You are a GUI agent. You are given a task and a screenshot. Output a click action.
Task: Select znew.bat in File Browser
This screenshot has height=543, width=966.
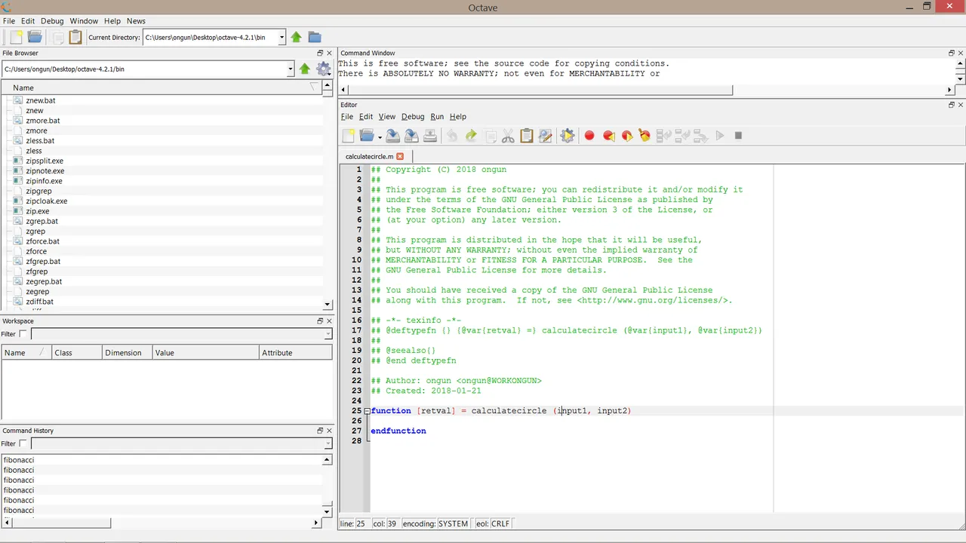[40, 100]
